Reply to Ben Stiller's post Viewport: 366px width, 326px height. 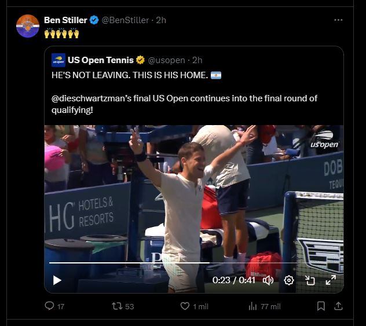pyautogui.click(x=50, y=306)
